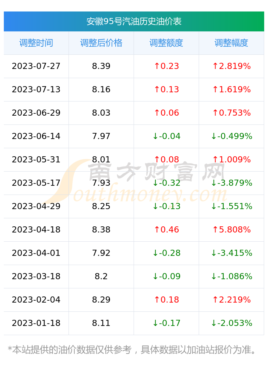Click the green ↓-0.04 adjustment value
268x383 pixels.
167,136
